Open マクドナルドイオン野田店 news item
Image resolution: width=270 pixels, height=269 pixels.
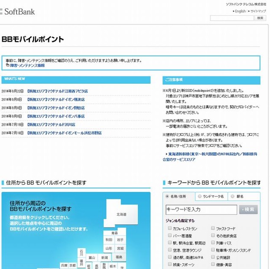tap(56, 108)
